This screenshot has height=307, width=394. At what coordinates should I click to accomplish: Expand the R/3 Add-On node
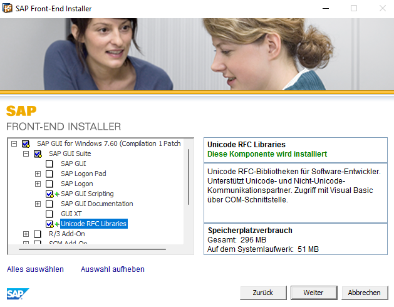[26, 234]
